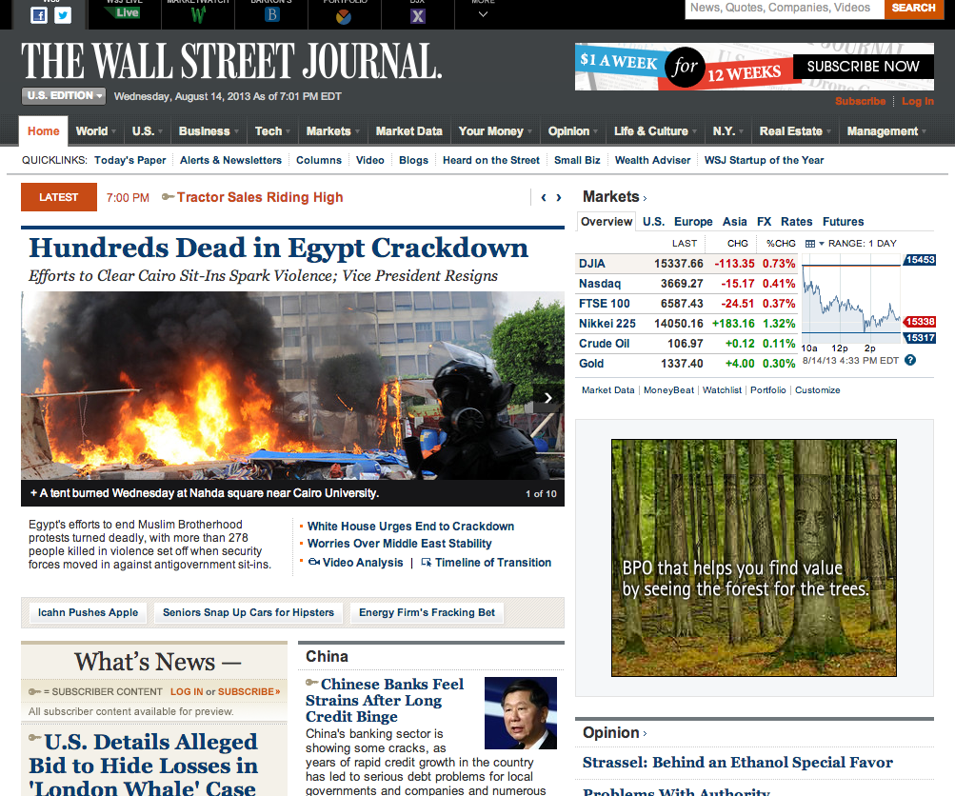Open MarketWatch via the green W icon
Image resolution: width=955 pixels, height=796 pixels.
point(197,14)
